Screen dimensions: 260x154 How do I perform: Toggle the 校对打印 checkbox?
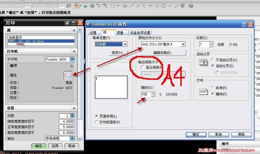click(x=217, y=73)
